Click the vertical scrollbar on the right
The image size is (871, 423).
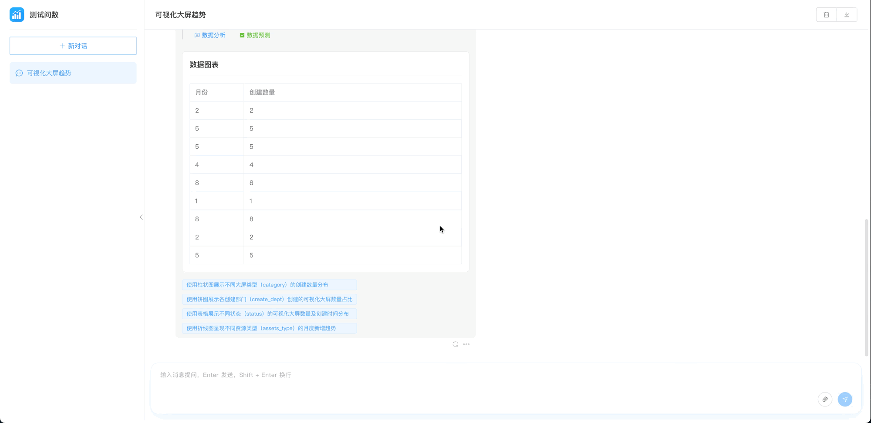(866, 287)
